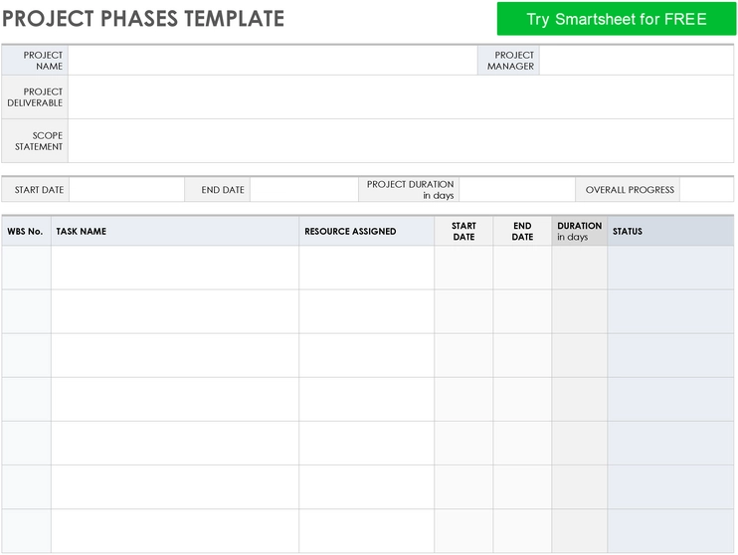The height and width of the screenshot is (555, 738).
Task: Click the Start Date value field in summary row
Action: click(x=126, y=190)
